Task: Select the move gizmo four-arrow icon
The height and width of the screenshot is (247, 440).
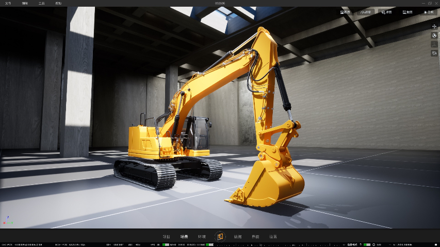Action: [434, 27]
